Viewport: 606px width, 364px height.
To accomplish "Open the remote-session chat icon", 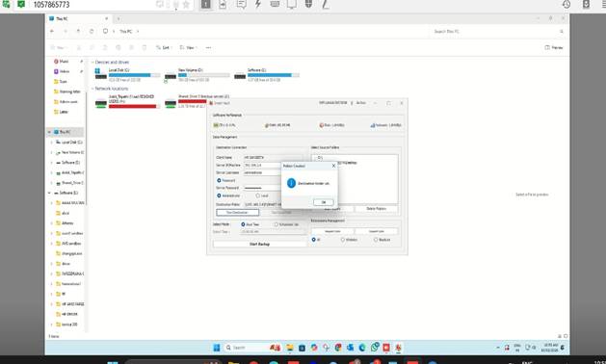I will click(241, 4).
